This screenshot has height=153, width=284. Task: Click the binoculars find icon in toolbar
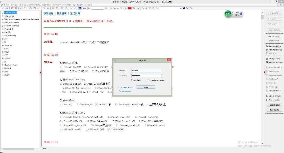[x=76, y=8]
